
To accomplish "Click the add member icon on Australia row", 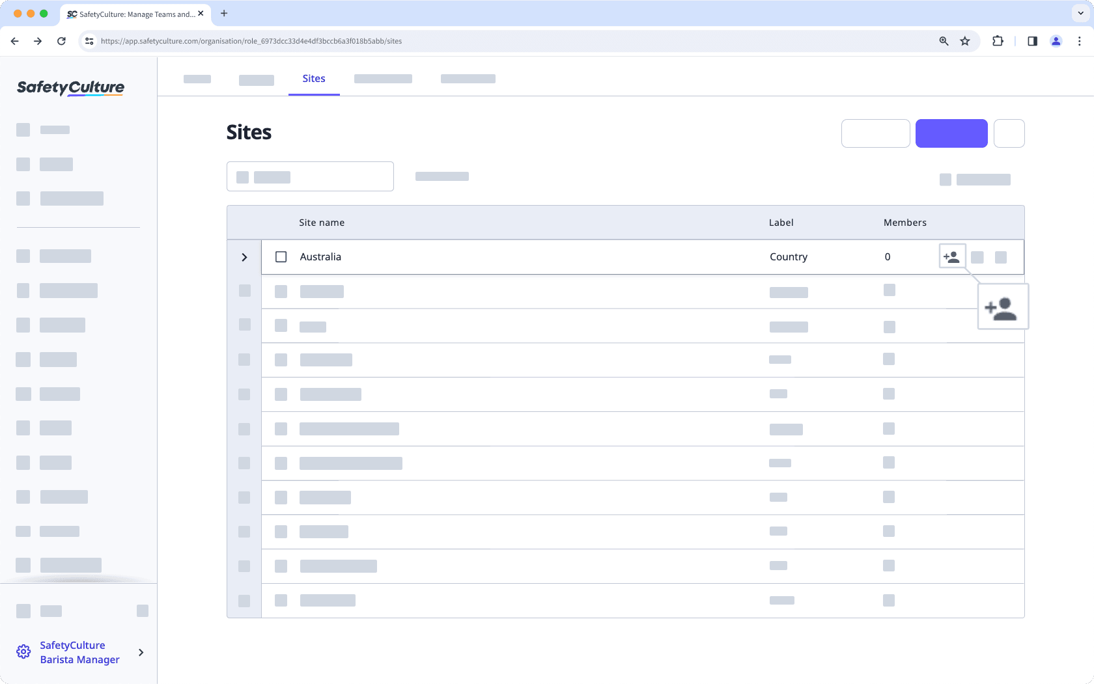I will coord(951,256).
